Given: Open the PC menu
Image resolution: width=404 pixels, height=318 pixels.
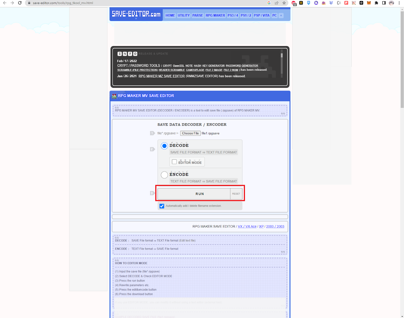Looking at the screenshot, I should coord(274,15).
